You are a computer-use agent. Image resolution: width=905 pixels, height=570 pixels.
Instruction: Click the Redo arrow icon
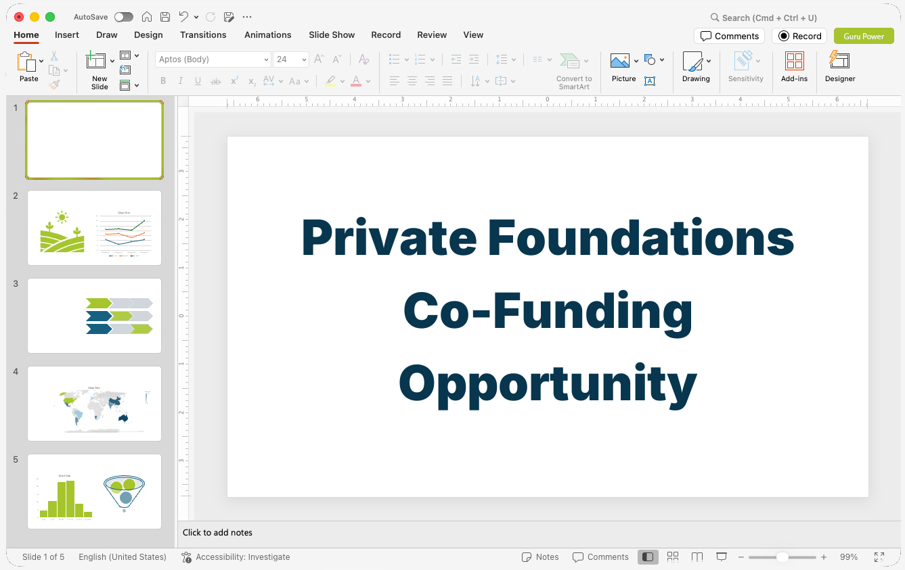pos(211,17)
